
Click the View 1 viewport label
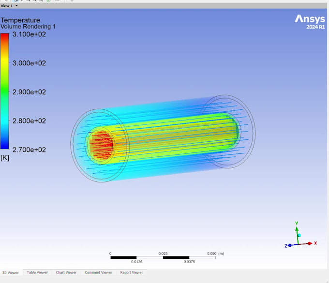tap(7, 6)
